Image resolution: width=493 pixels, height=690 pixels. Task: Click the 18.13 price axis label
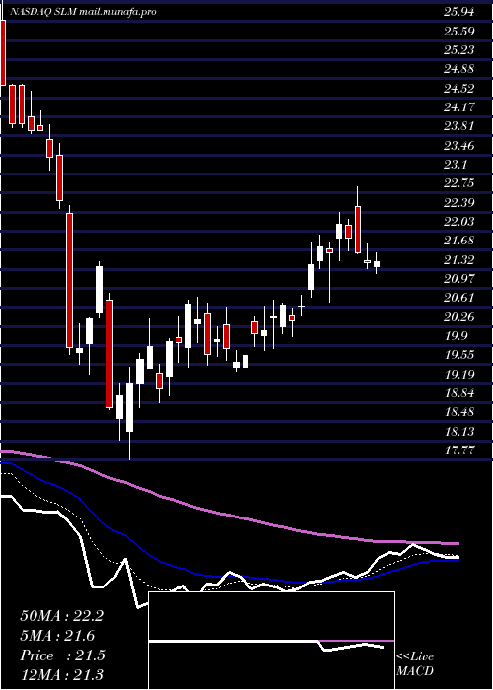pyautogui.click(x=459, y=432)
